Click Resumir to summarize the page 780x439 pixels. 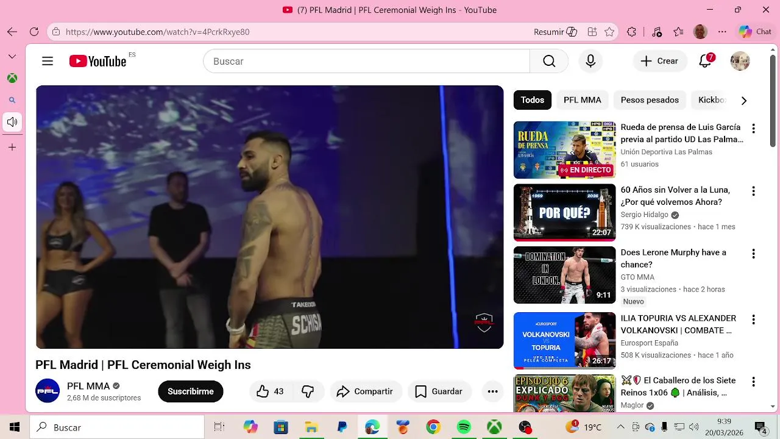tap(555, 32)
